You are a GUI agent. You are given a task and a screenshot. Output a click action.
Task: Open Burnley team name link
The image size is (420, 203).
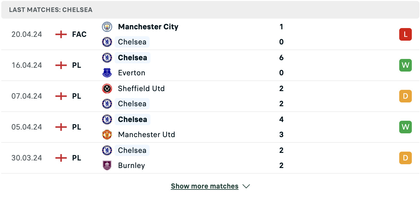(x=132, y=165)
